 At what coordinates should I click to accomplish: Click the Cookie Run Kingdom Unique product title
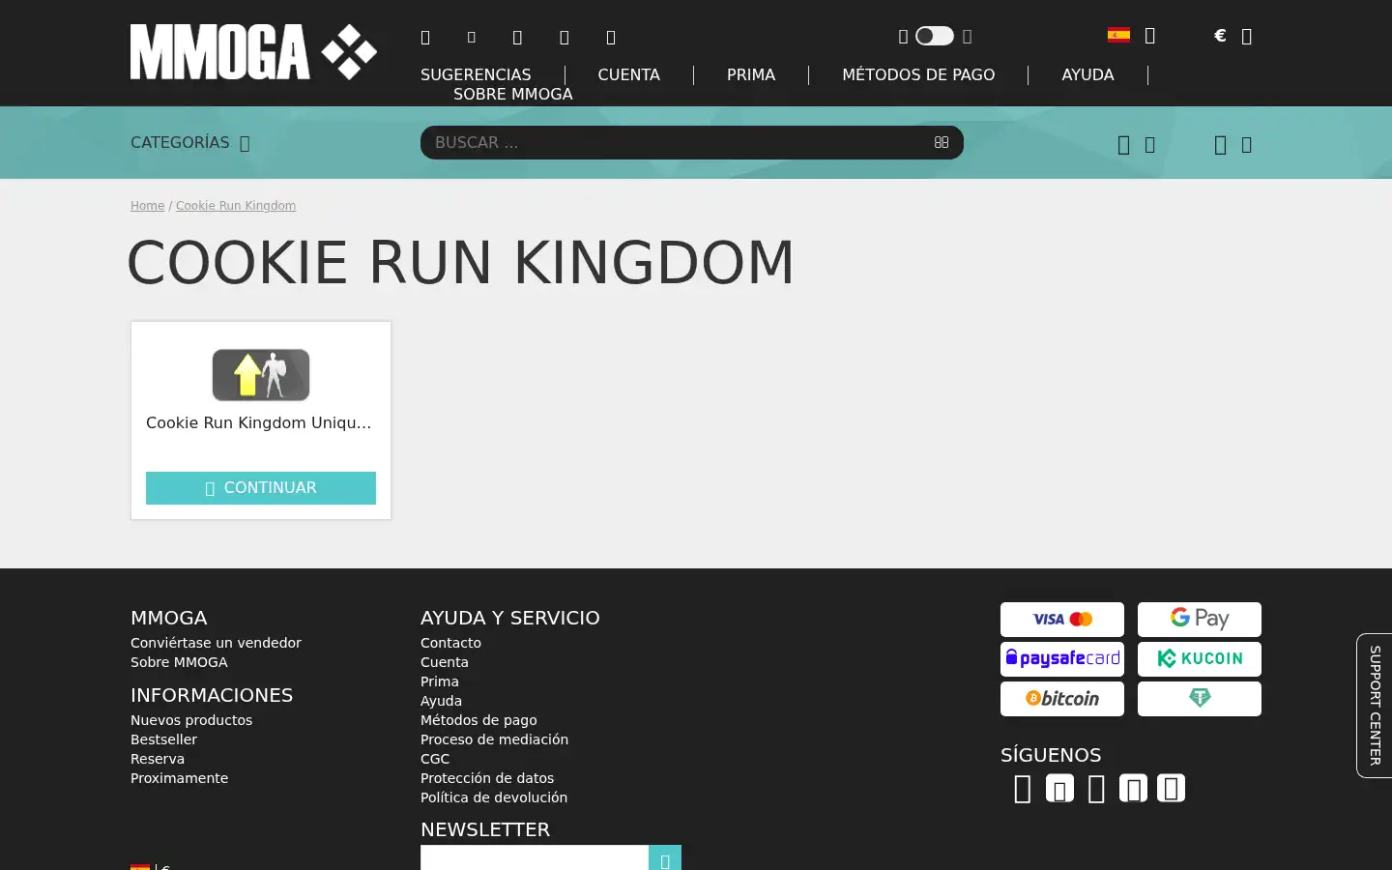(259, 422)
